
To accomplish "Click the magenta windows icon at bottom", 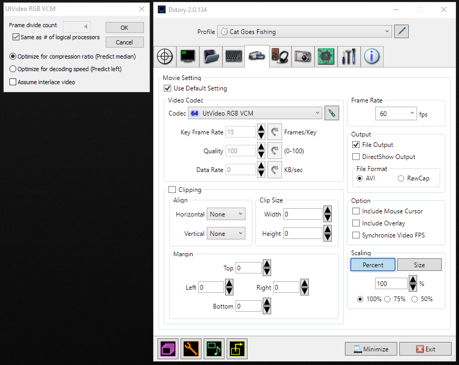I will (x=168, y=349).
